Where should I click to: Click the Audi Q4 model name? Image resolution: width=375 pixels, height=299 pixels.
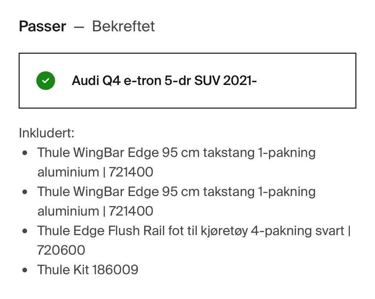coord(96,81)
